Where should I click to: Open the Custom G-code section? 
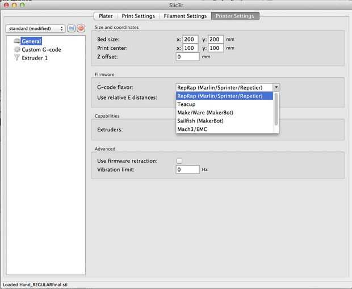(41, 49)
